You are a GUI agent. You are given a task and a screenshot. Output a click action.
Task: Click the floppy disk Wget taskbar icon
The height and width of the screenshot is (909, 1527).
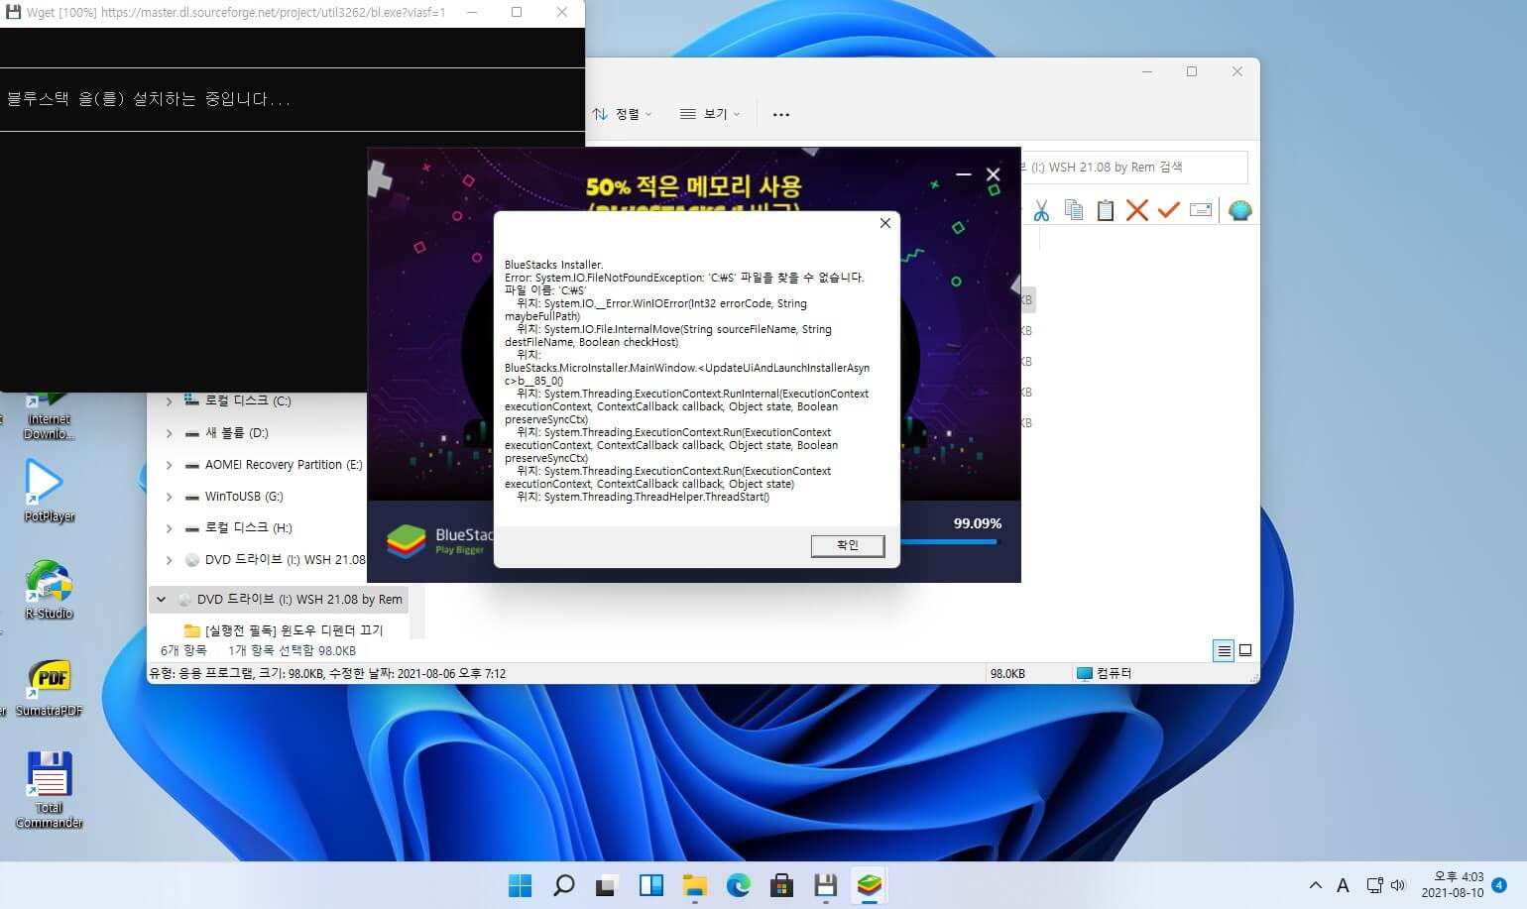click(825, 885)
